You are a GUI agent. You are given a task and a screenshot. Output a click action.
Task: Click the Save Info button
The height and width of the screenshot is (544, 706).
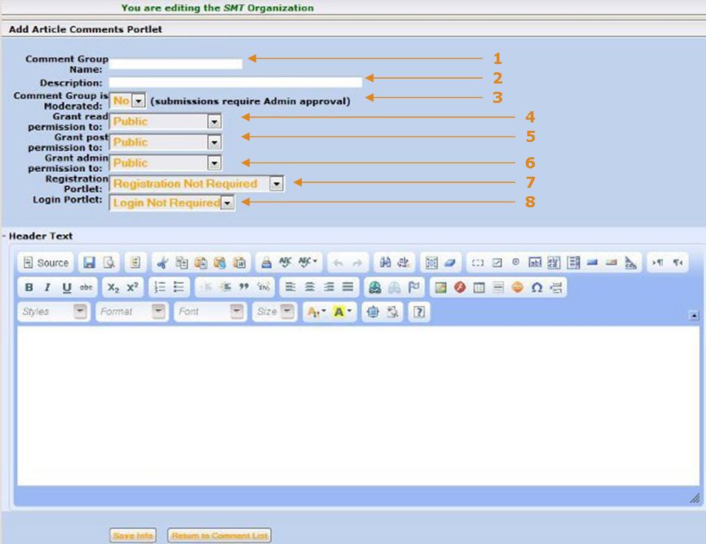[x=133, y=536]
